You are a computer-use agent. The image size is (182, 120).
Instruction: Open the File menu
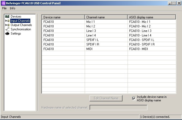(4, 8)
